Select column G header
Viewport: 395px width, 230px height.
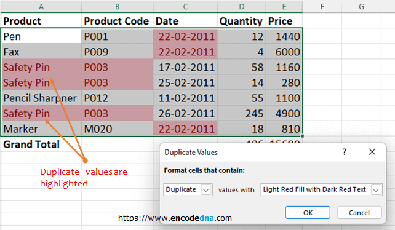coord(362,6)
